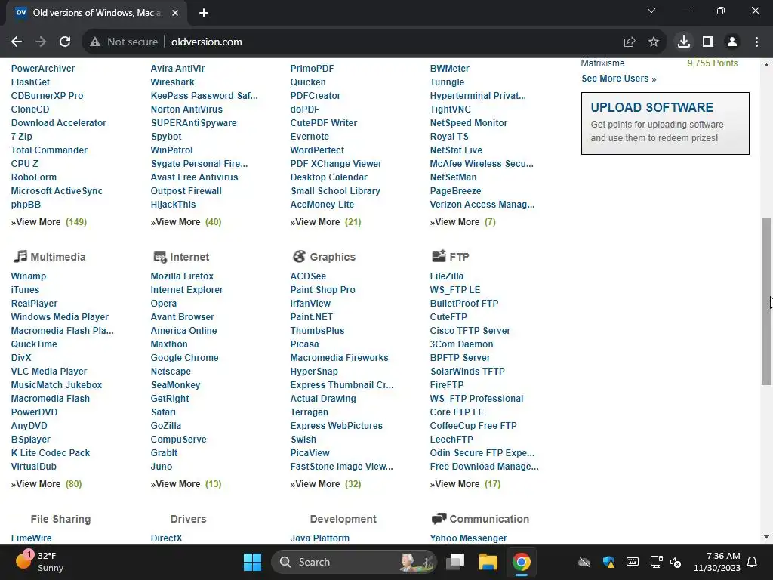This screenshot has height=580, width=773.
Task: Open the Matrixisme user link
Action: coord(602,63)
